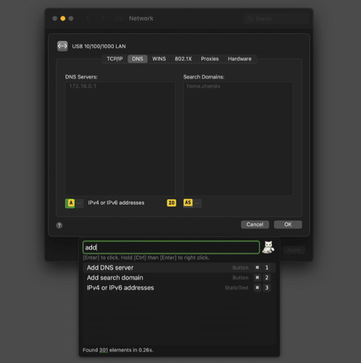Click the USB LAN ethernet icon

coord(62,46)
